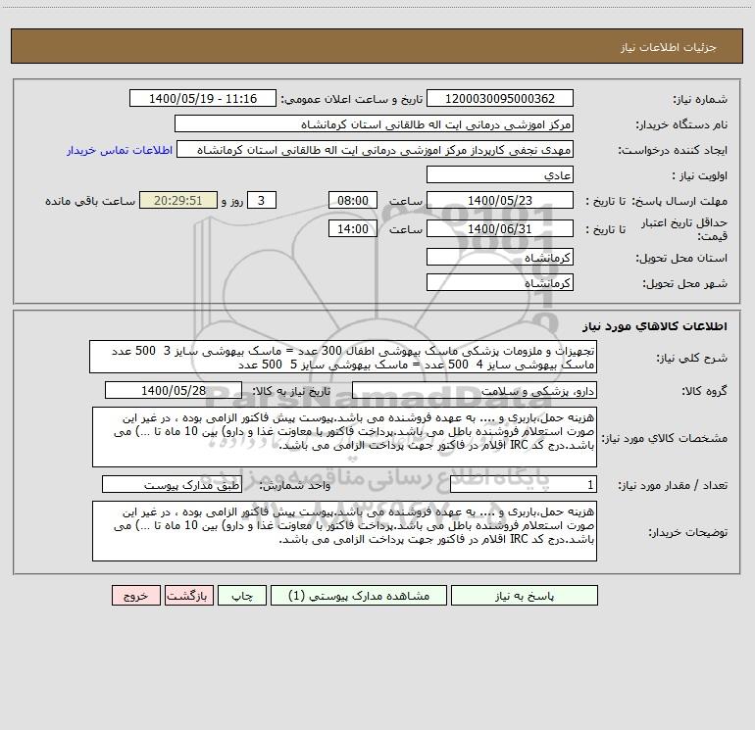Click the buyer notes text area

pyautogui.click(x=344, y=531)
